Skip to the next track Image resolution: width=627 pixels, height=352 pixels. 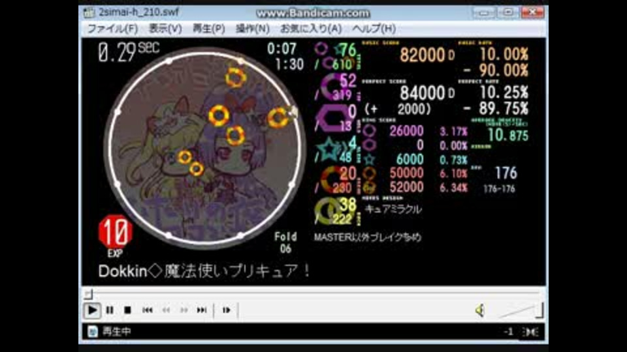202,310
